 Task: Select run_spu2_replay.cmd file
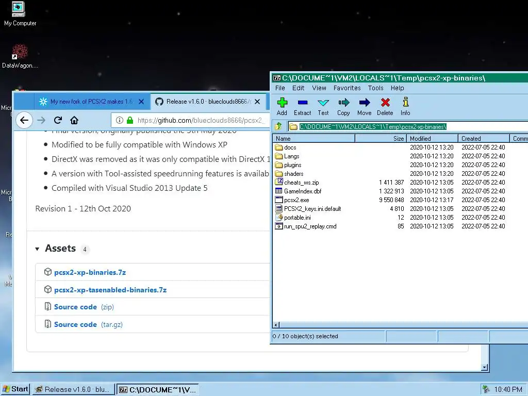point(306,226)
